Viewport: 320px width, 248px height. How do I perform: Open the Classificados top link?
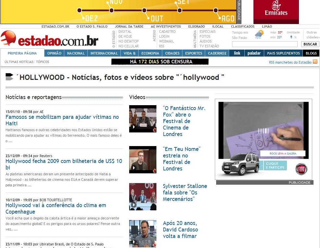tap(243, 27)
